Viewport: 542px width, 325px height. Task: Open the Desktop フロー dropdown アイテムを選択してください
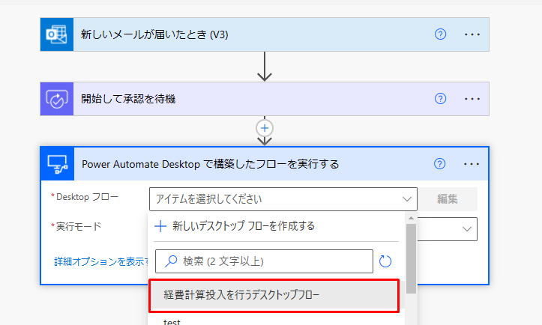coord(283,199)
